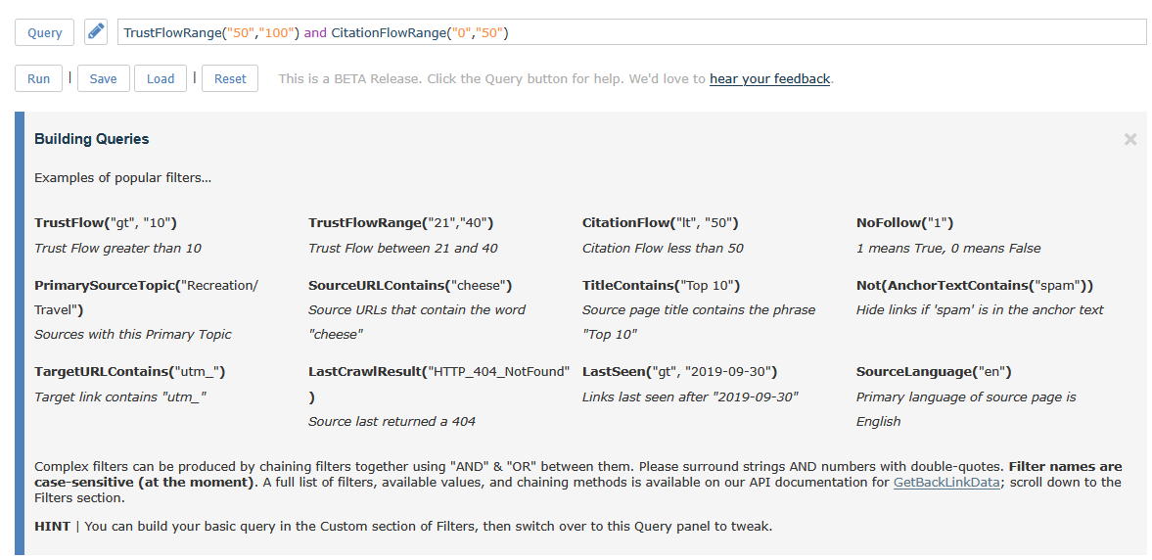Viewport: 1152px width, 560px height.
Task: Open the GetBackLinkData API documentation link
Action: pyautogui.click(x=946, y=482)
